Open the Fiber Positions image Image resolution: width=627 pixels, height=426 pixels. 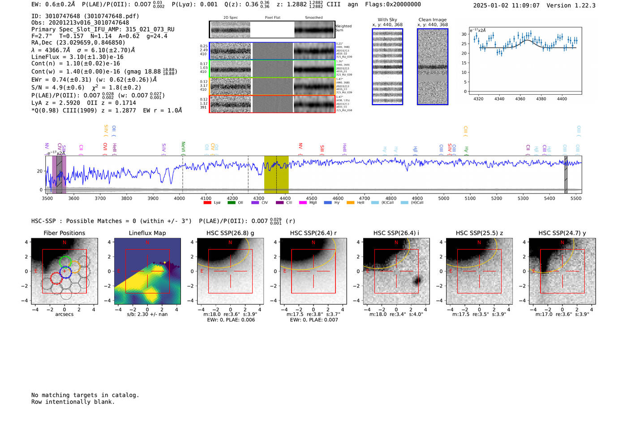[64, 271]
